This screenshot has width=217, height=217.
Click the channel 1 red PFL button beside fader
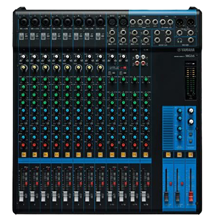coord(26,184)
